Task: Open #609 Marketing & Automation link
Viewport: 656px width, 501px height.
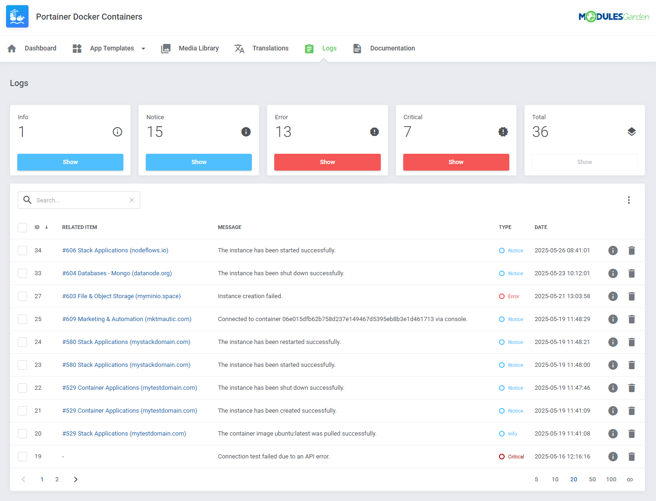Action: 127,319
